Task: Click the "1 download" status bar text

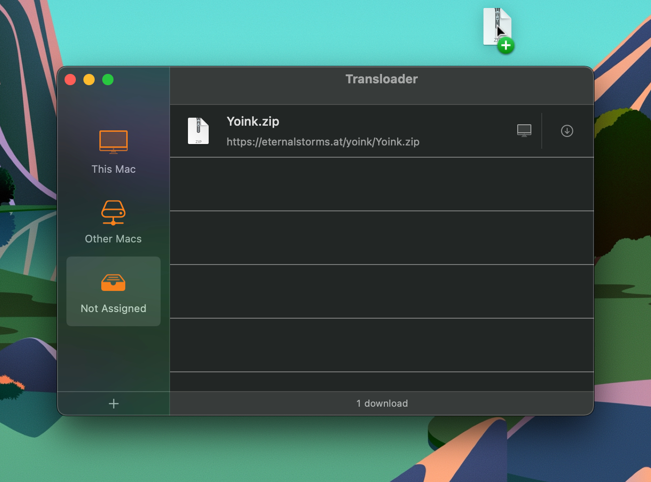Action: click(x=382, y=403)
